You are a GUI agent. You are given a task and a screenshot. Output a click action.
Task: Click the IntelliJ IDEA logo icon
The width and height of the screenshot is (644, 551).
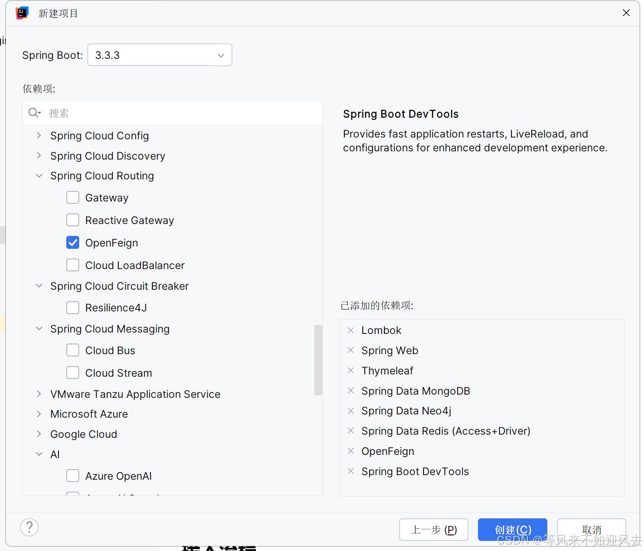pyautogui.click(x=22, y=13)
